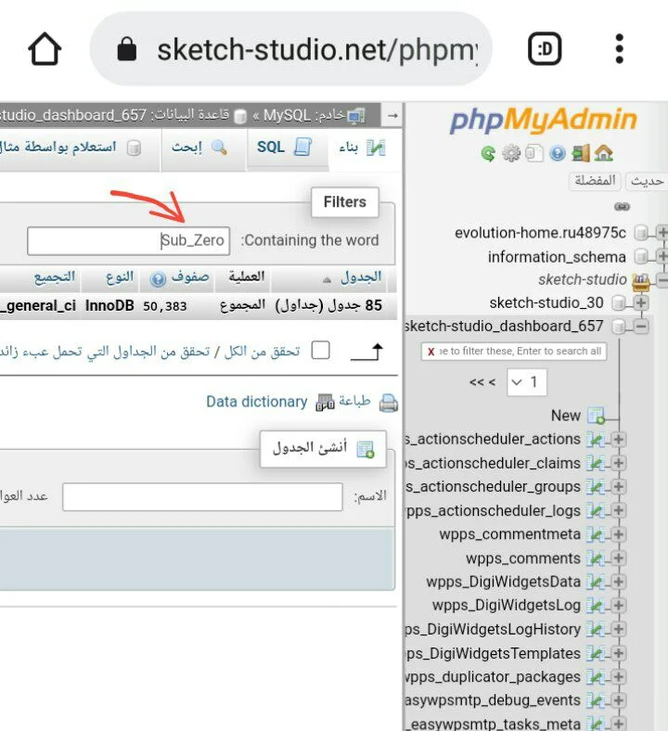This screenshot has height=731, width=668.
Task: Sort by الجدول table column header
Action: pos(361,277)
